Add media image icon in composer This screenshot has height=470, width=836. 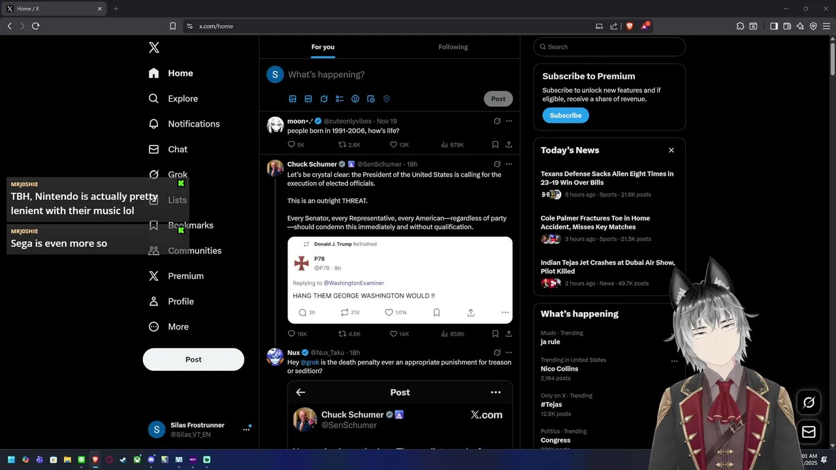(x=293, y=99)
